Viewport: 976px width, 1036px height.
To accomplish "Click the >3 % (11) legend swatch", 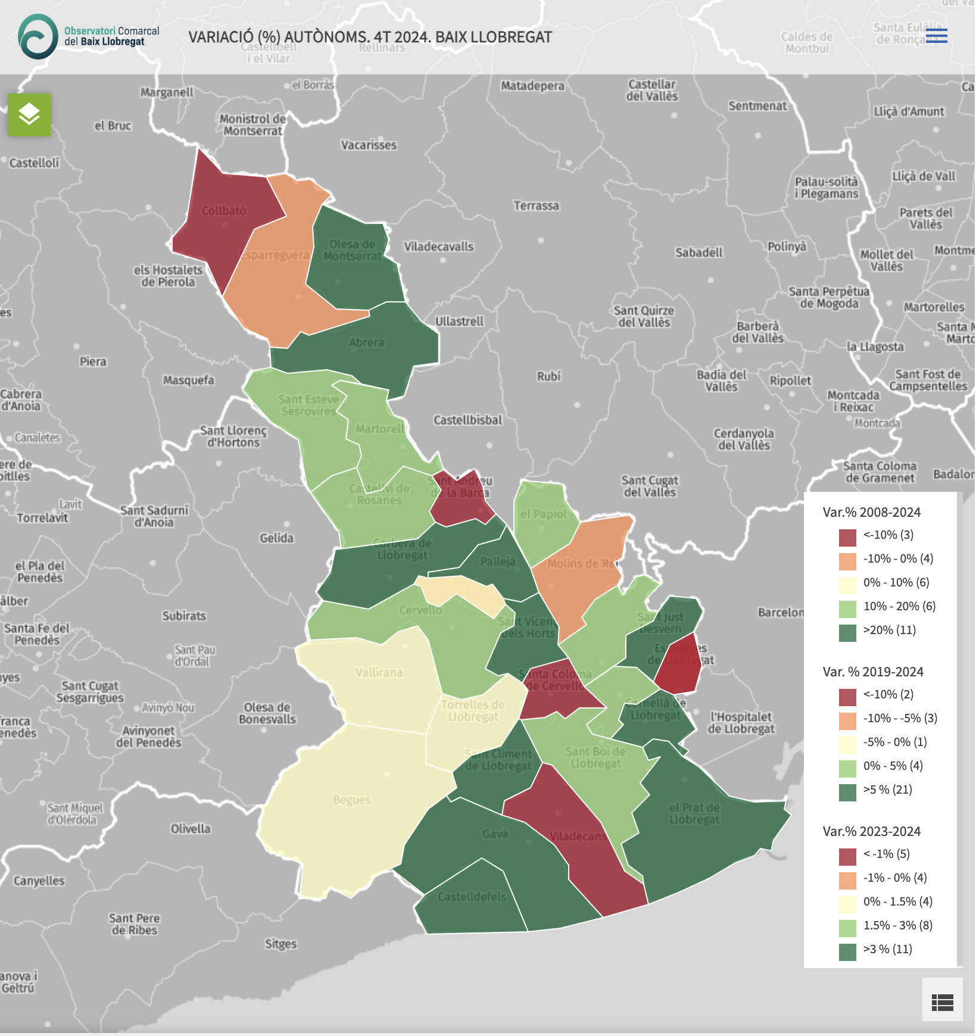I will point(847,950).
